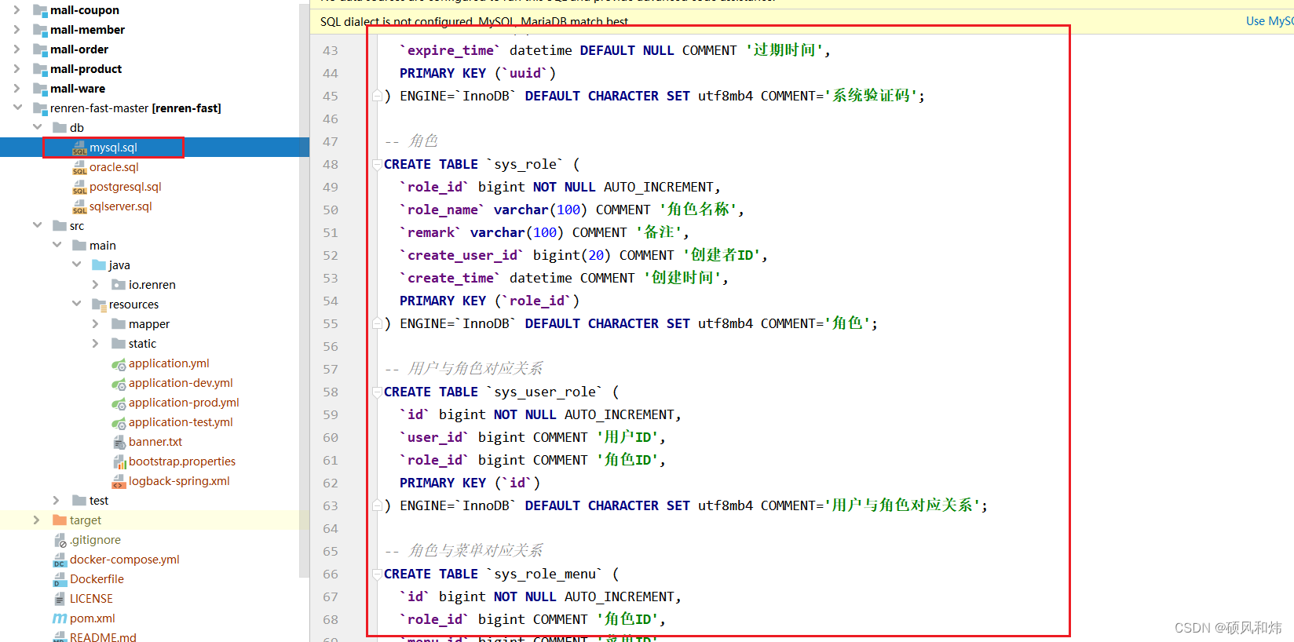Expand the mall-member module
Viewport: 1294px width, 642px height.
(x=16, y=30)
